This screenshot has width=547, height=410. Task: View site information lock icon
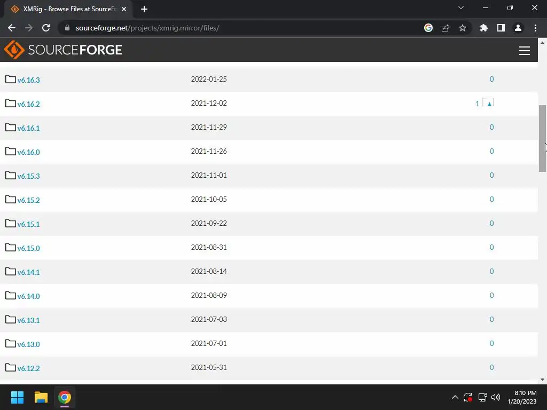(67, 28)
